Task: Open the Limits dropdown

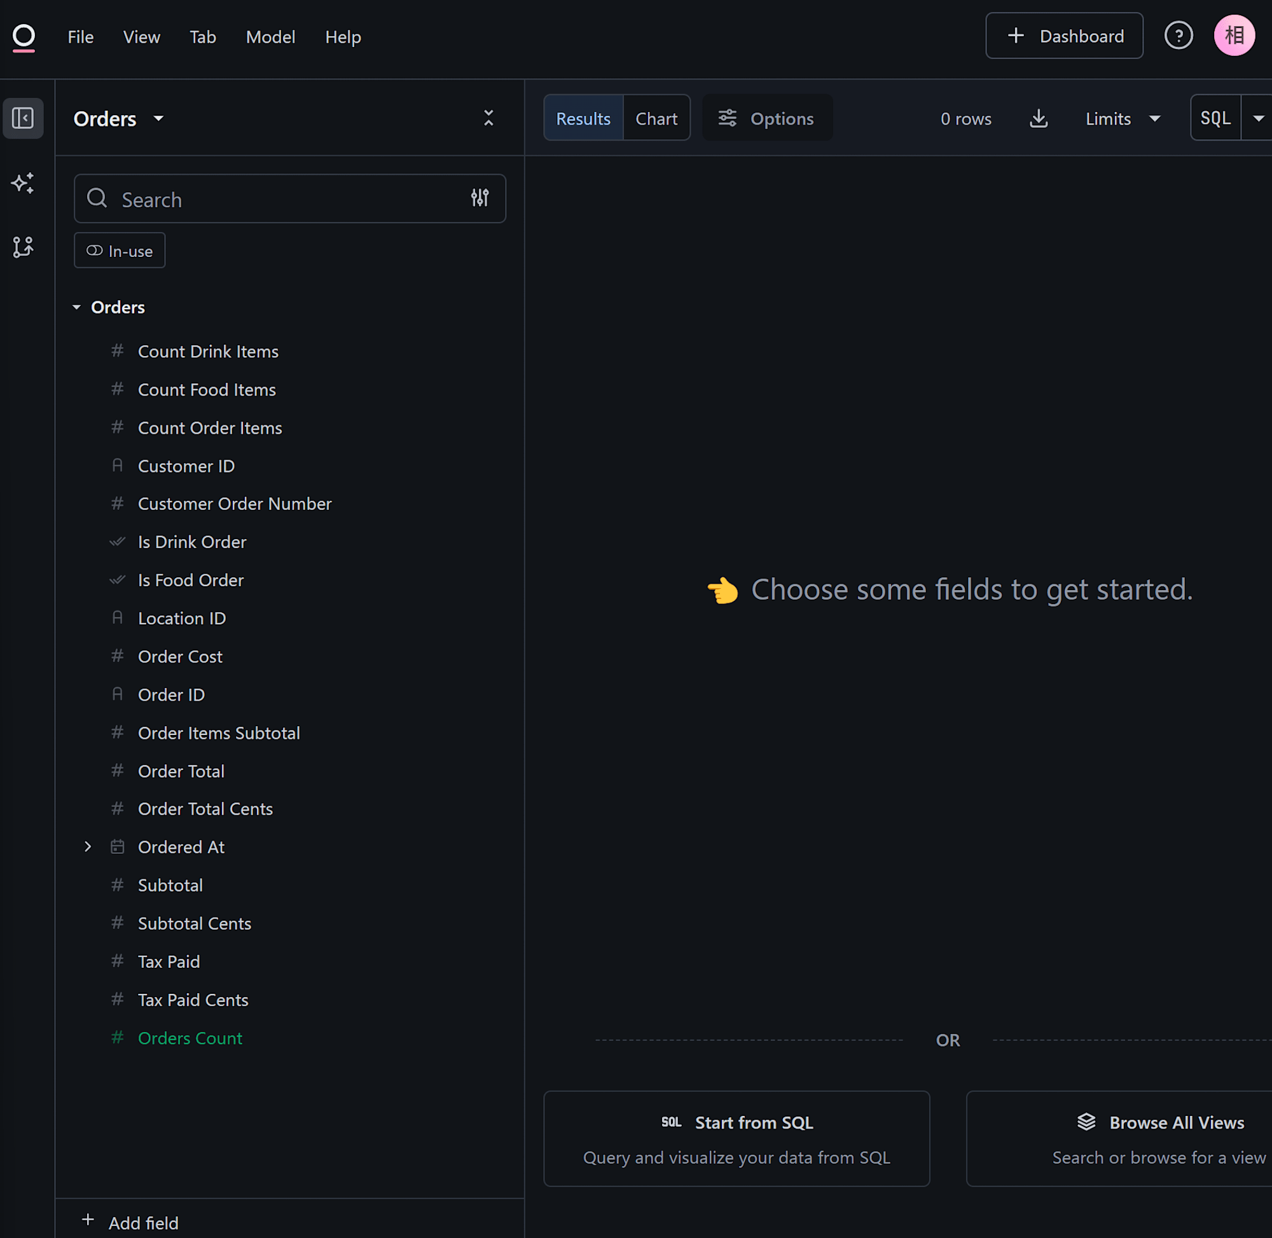Action: click(1123, 118)
